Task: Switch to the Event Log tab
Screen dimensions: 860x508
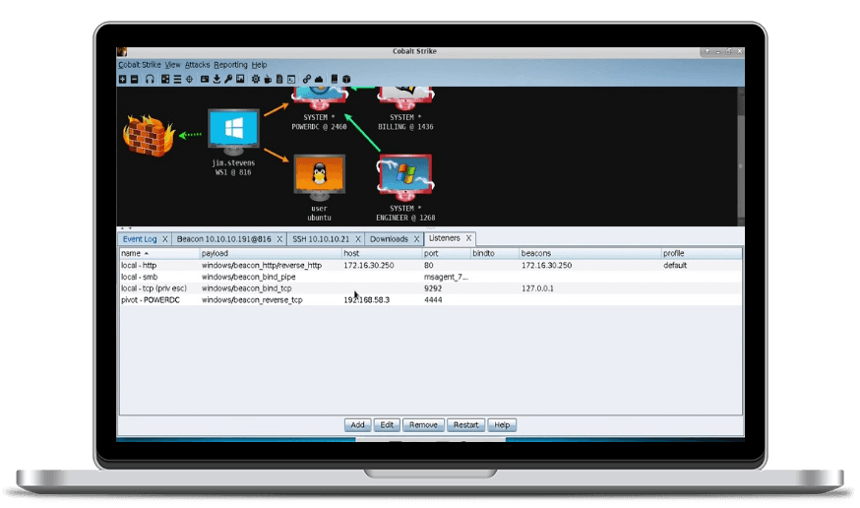Action: coord(140,239)
